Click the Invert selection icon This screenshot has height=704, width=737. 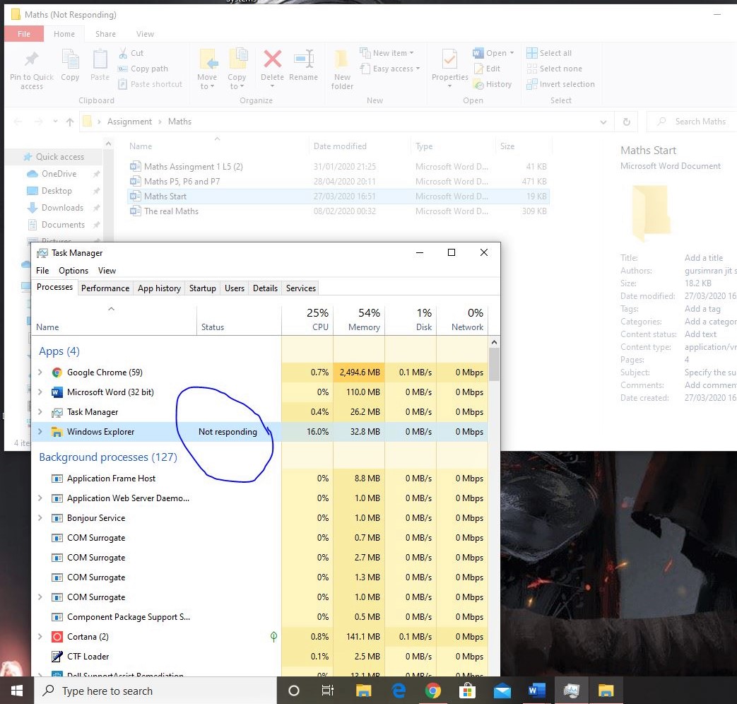(x=531, y=84)
